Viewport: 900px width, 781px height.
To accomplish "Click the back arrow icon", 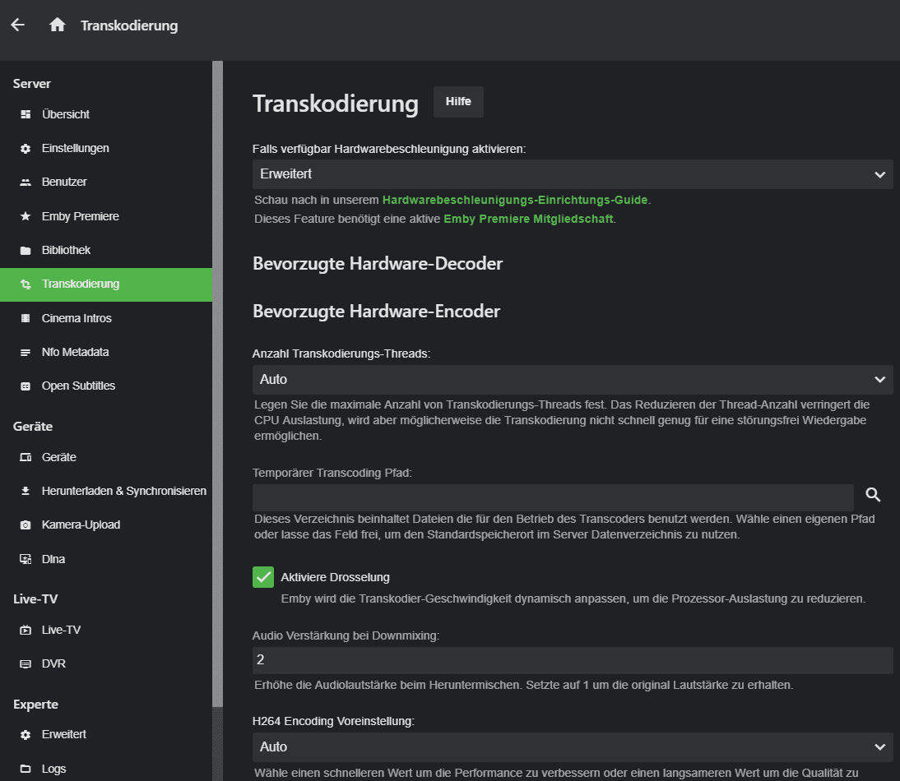I will 18,25.
